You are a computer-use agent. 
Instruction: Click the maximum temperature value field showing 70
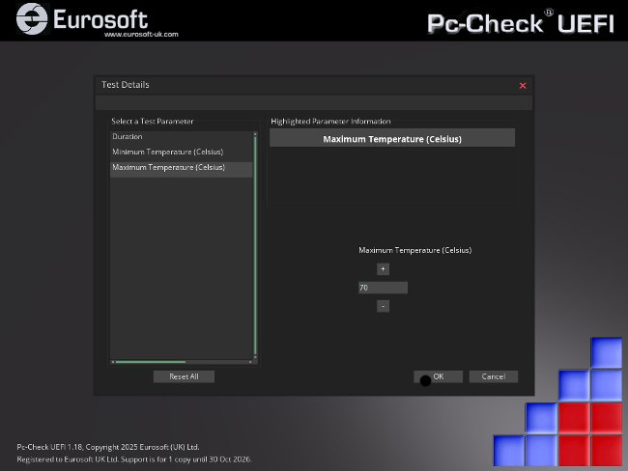coord(383,288)
